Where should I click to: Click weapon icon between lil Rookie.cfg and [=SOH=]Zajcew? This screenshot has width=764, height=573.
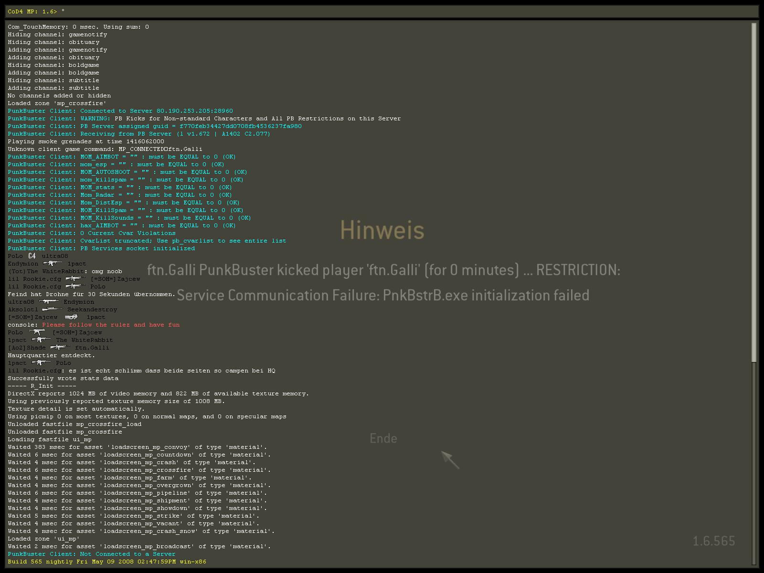(75, 278)
